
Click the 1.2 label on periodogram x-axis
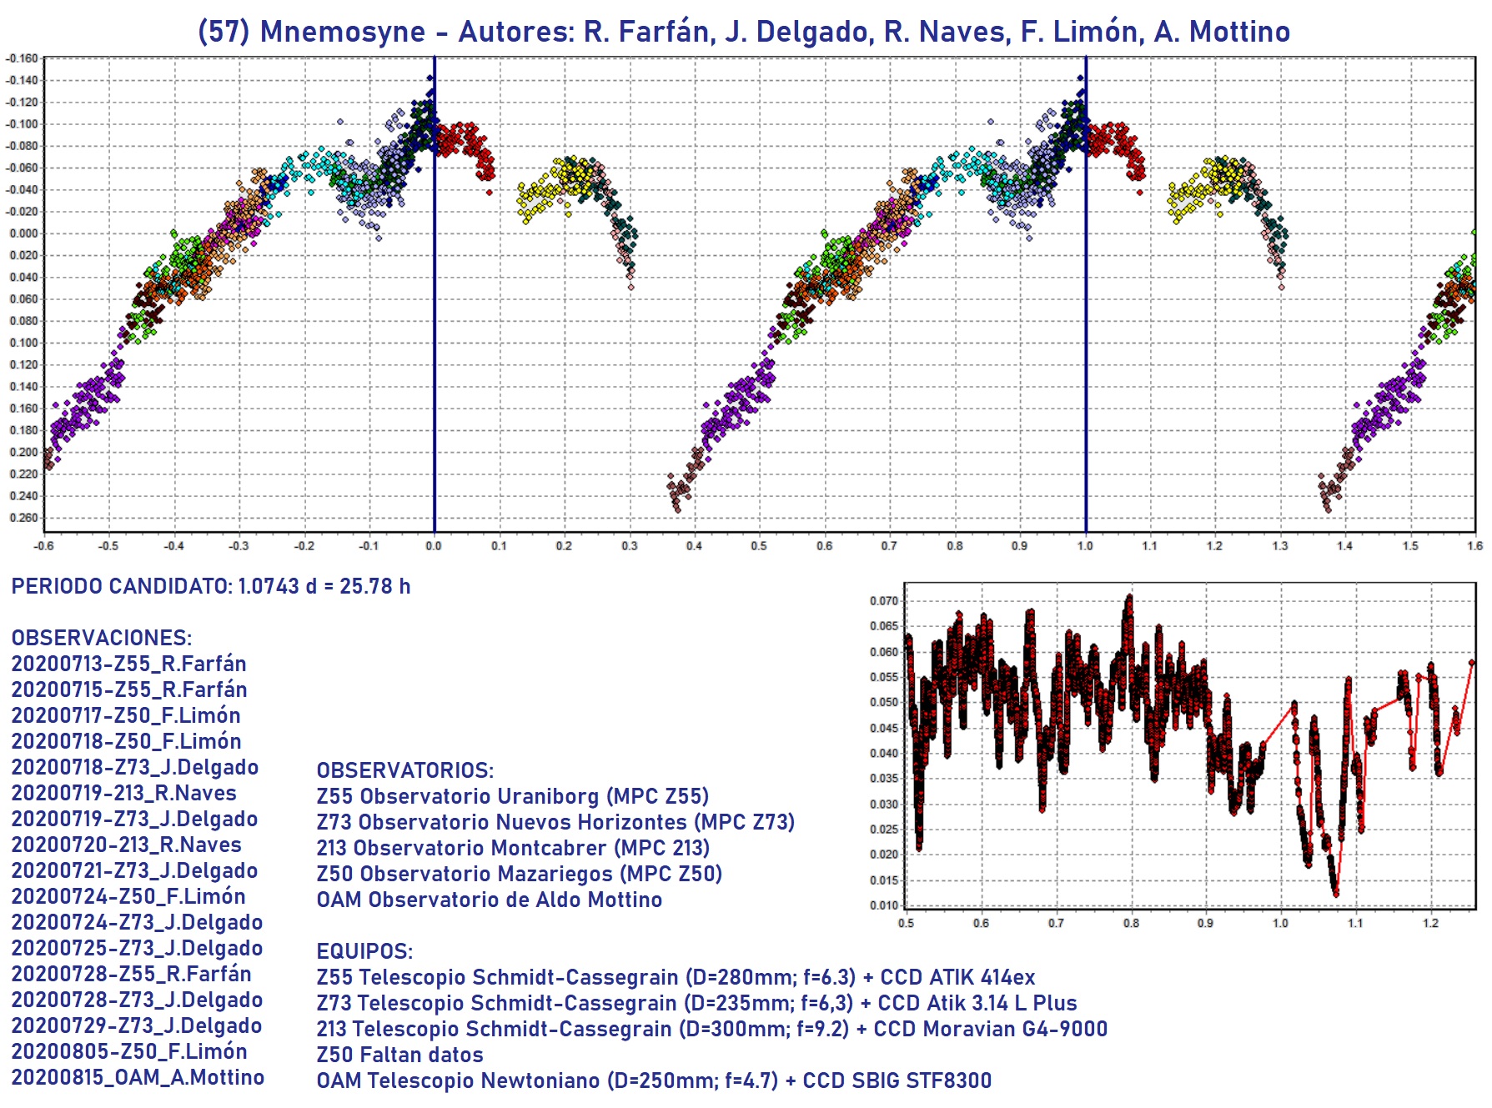[x=1430, y=923]
